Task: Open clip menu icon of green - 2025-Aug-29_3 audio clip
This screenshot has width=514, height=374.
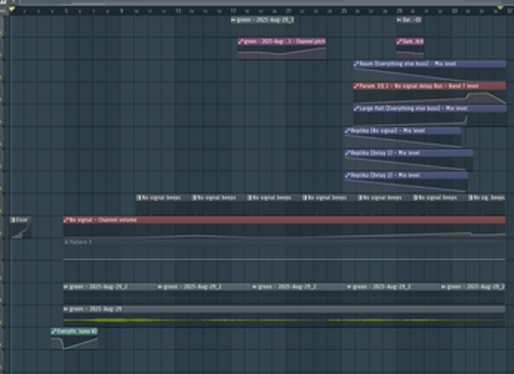Action: 233,20
